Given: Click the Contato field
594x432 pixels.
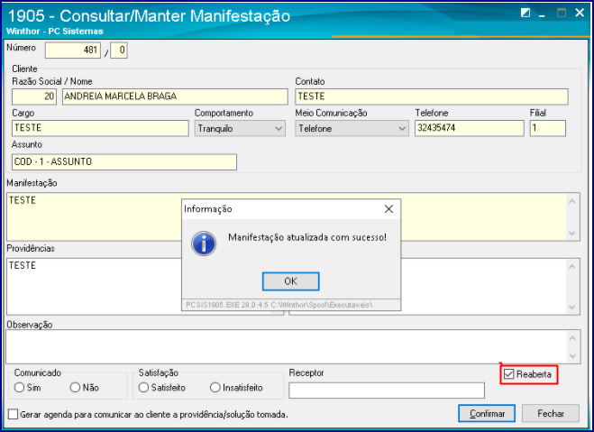Looking at the screenshot, I should [x=432, y=97].
